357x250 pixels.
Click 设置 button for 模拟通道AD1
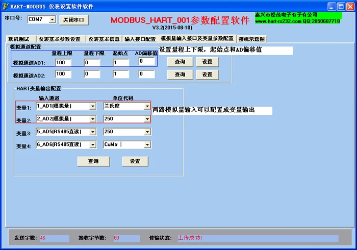[x=208, y=62]
